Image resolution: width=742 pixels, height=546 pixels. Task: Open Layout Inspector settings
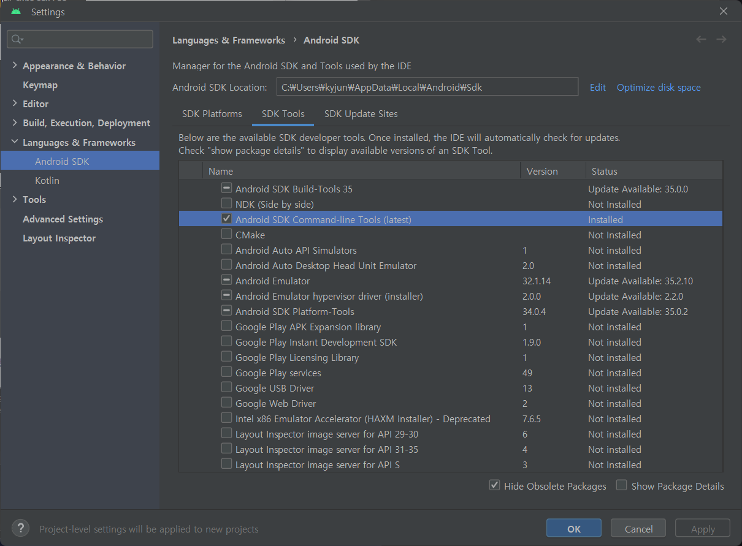pyautogui.click(x=59, y=238)
